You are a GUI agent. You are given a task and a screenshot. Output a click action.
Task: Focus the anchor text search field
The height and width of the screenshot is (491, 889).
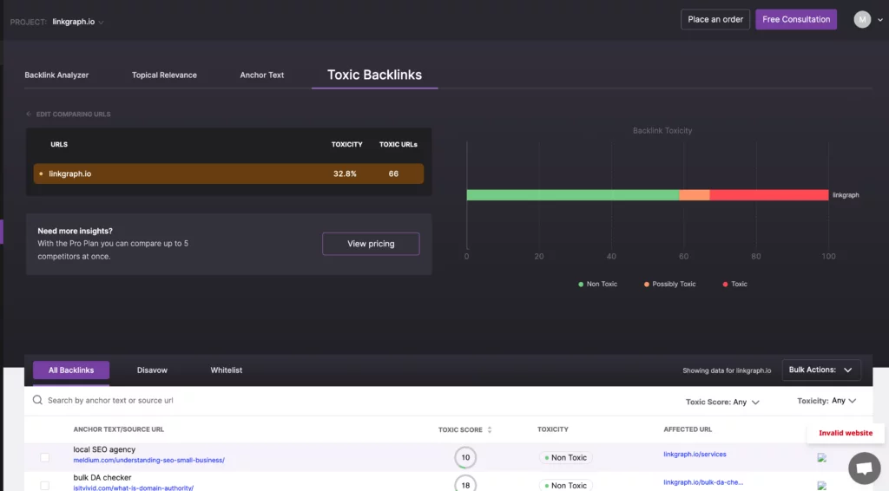point(260,401)
